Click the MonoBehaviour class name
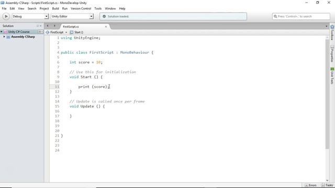This screenshot has height=188, width=335. click(x=135, y=52)
